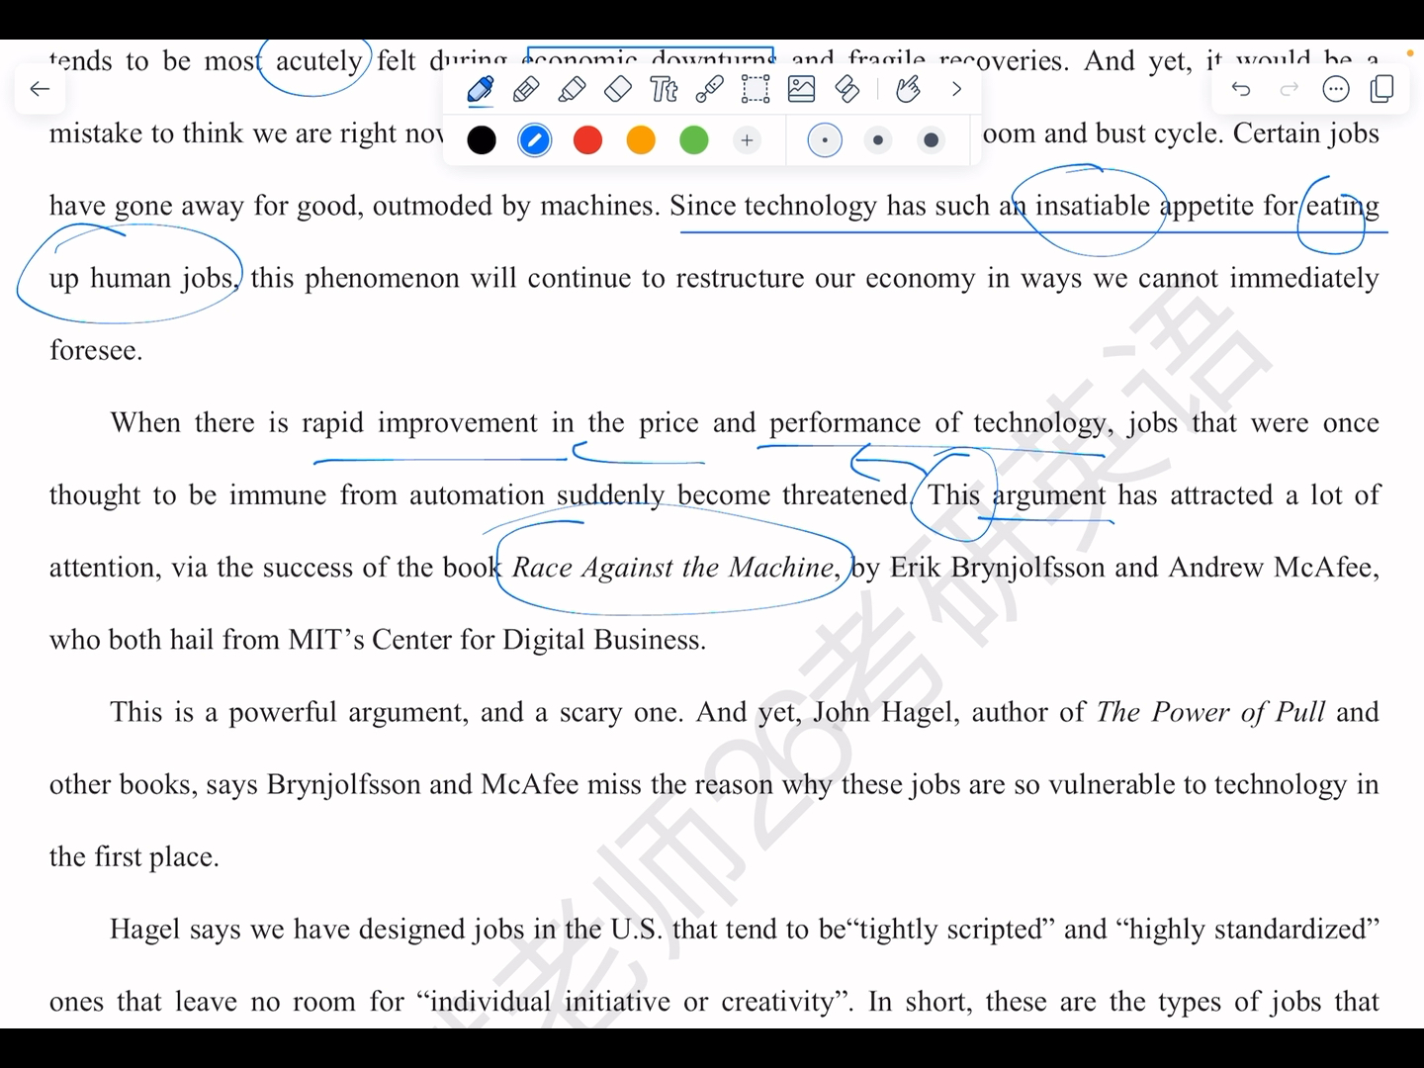
Task: Redo the last undone stroke
Action: tap(1289, 89)
